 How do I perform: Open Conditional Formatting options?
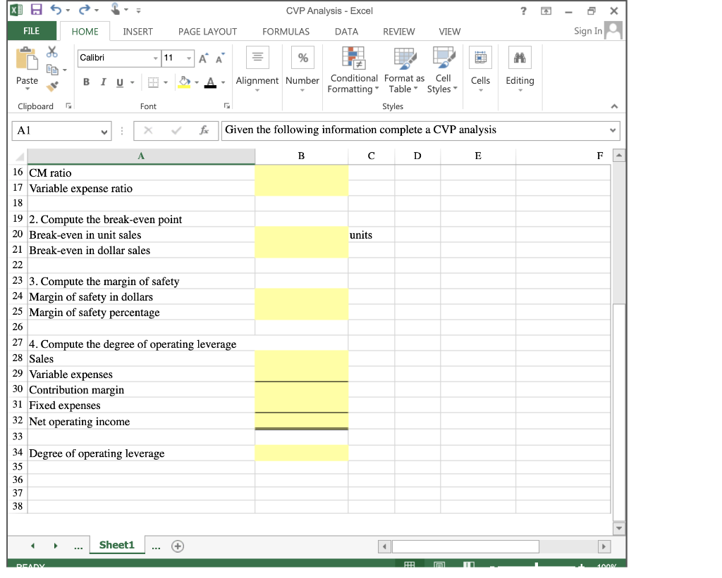coord(353,68)
